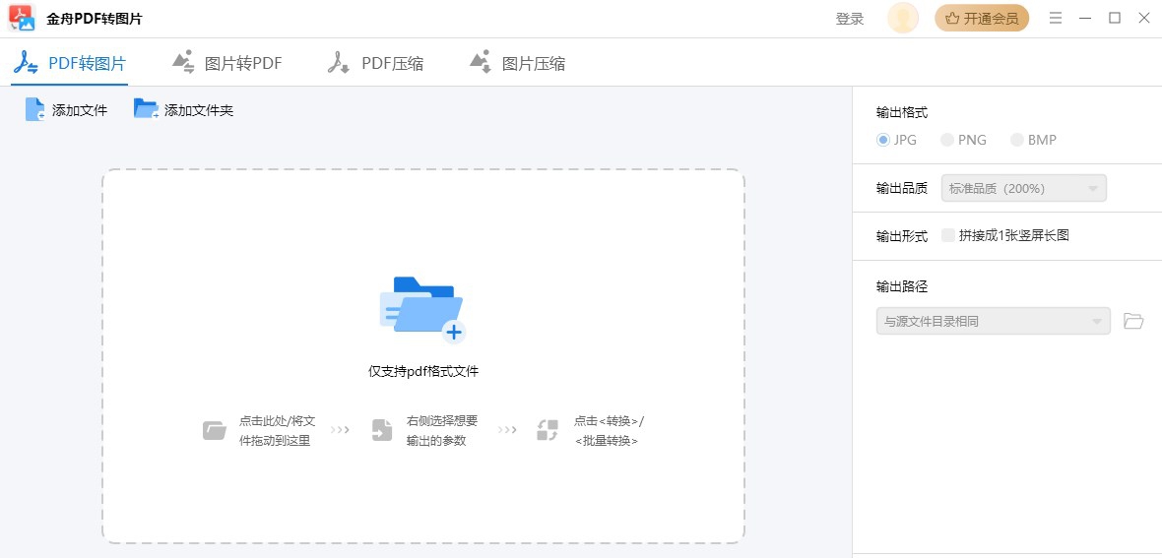Click the gray folder step icon
The width and height of the screenshot is (1162, 558).
point(214,430)
